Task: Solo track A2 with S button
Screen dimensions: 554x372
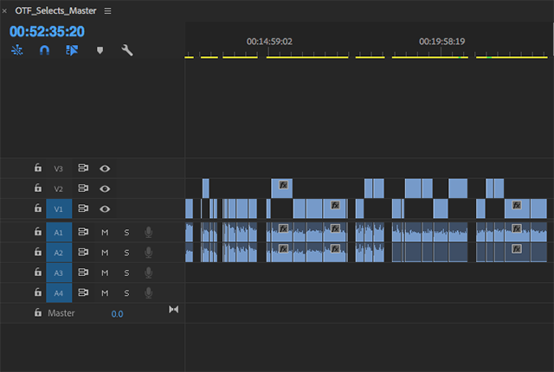Action: [x=126, y=253]
